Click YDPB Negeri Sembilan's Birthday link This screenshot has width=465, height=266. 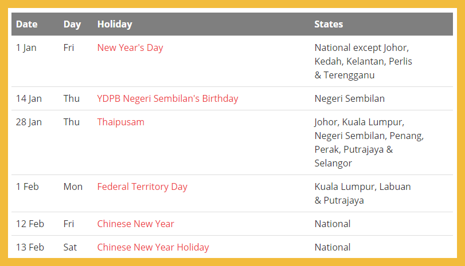tap(167, 98)
